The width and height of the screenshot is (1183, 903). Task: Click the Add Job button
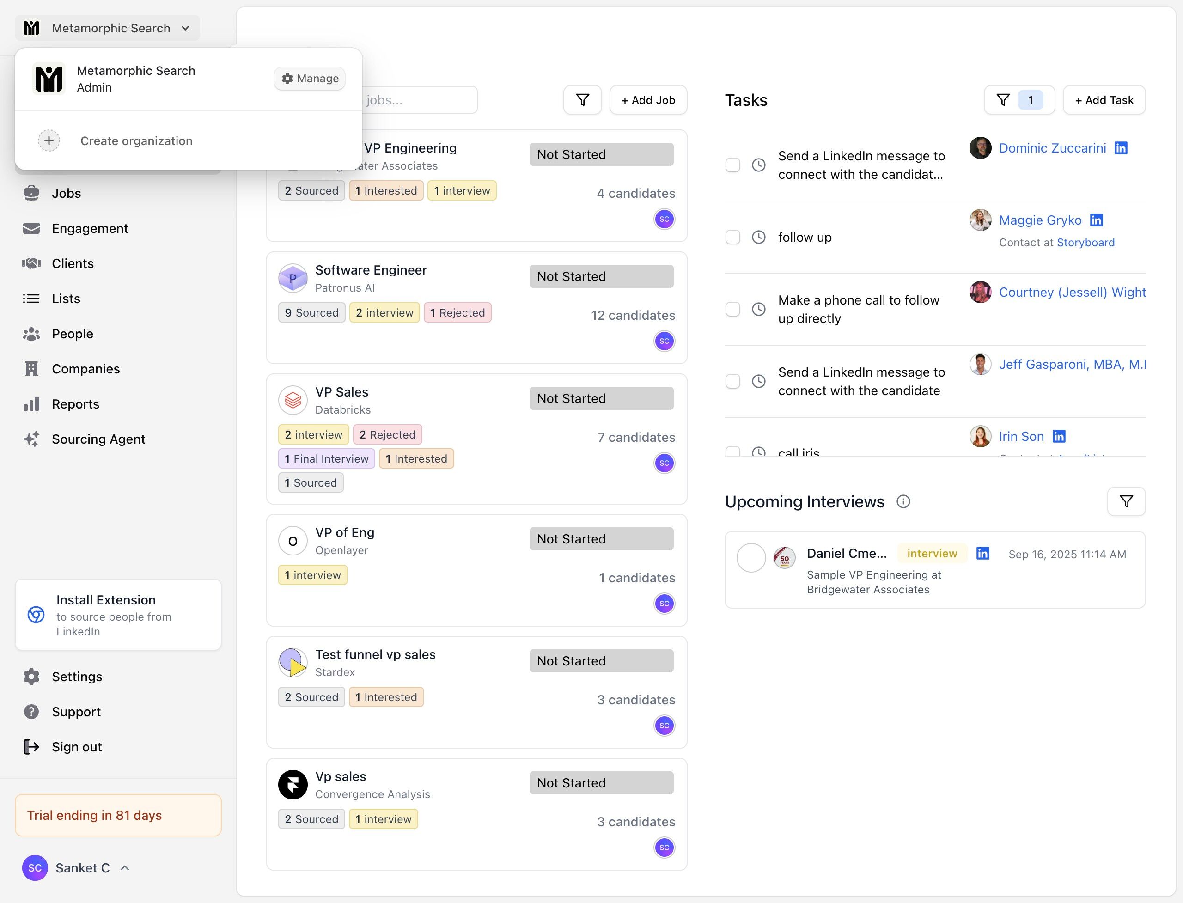click(x=648, y=100)
